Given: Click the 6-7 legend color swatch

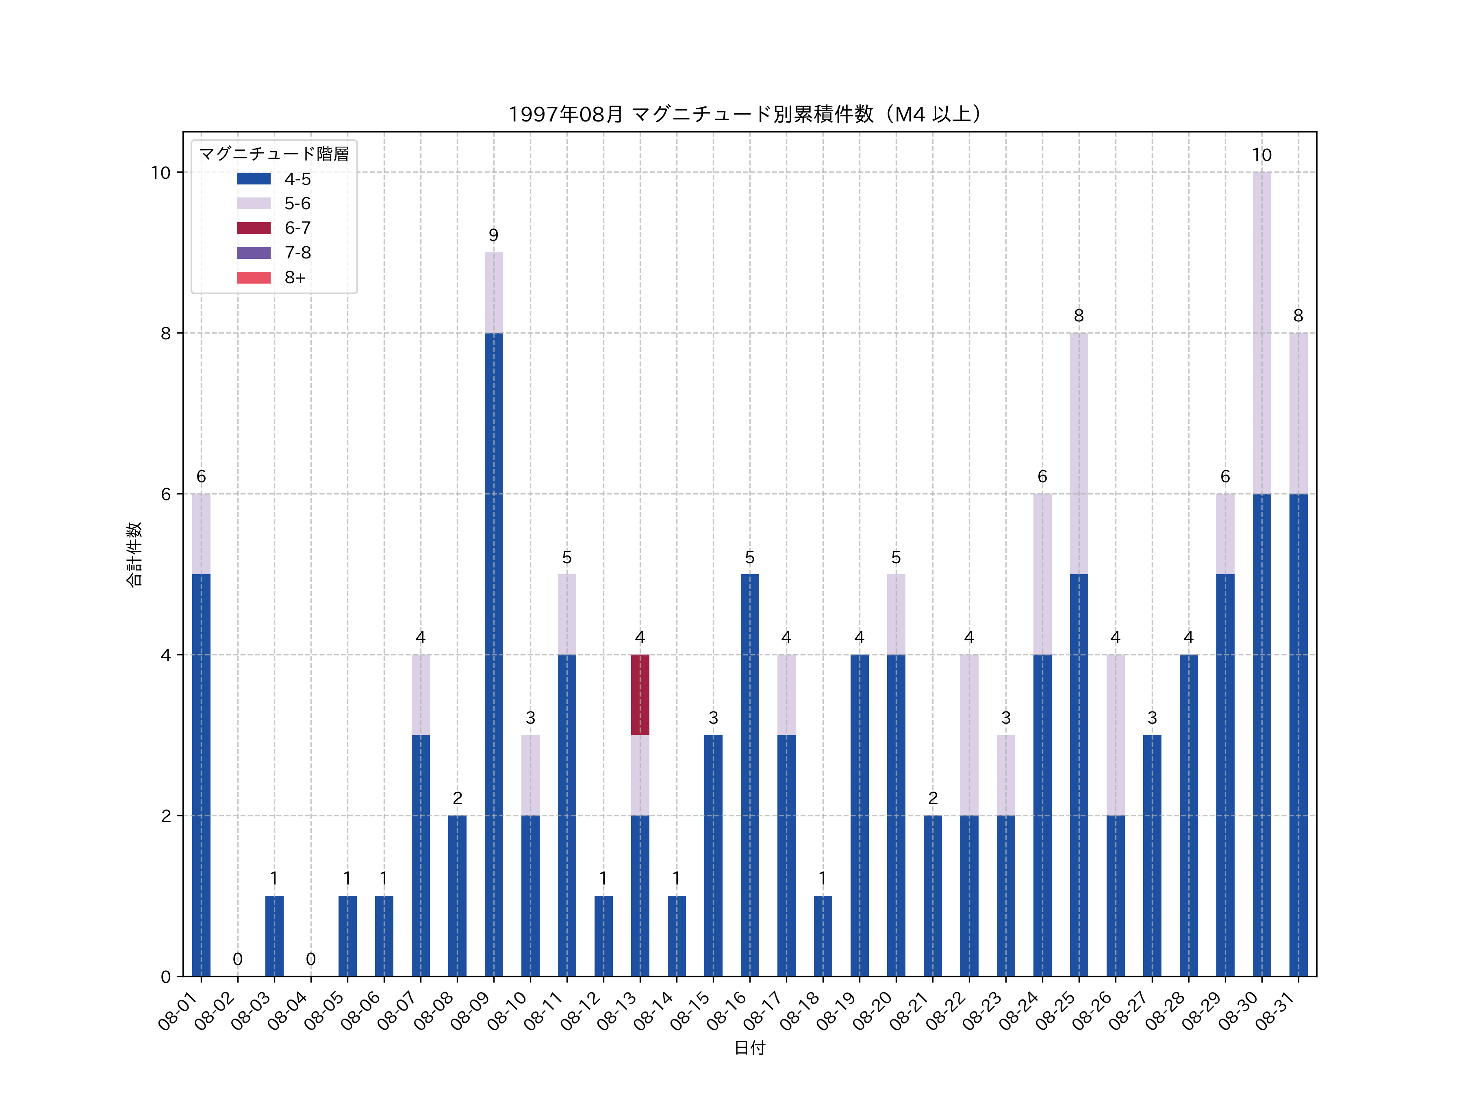Looking at the screenshot, I should (253, 228).
